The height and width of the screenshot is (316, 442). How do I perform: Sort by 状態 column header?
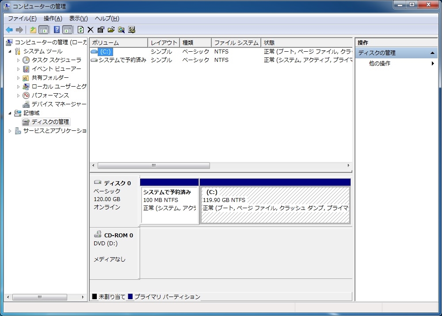pyautogui.click(x=307, y=42)
